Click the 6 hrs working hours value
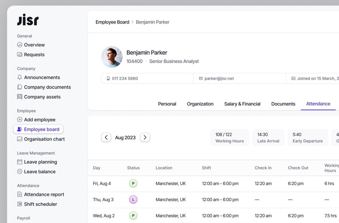Viewport: 339px width, 223px height. point(329,183)
